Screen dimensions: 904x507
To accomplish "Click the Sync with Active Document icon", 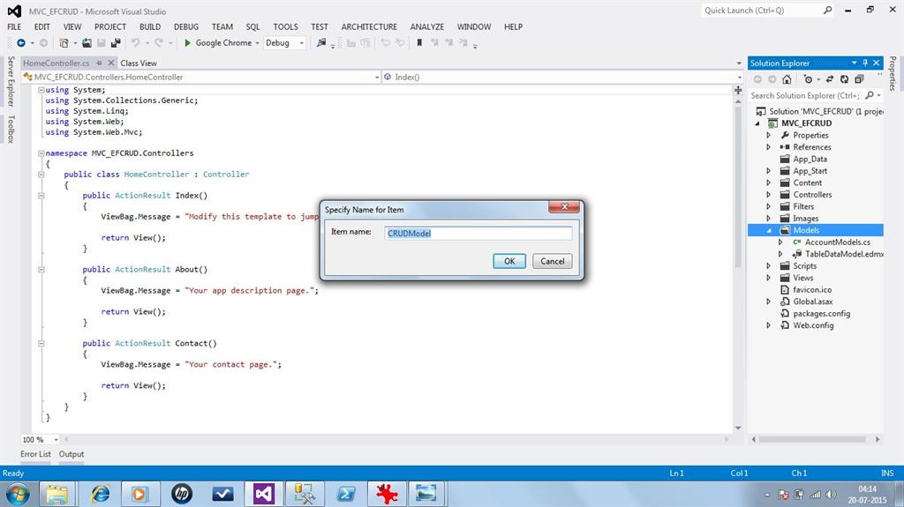I will tap(830, 79).
